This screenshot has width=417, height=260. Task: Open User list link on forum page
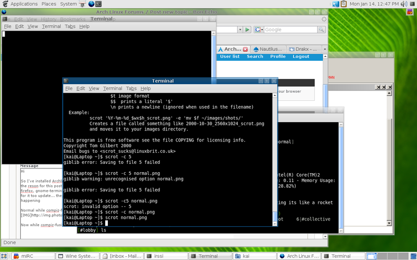(230, 57)
